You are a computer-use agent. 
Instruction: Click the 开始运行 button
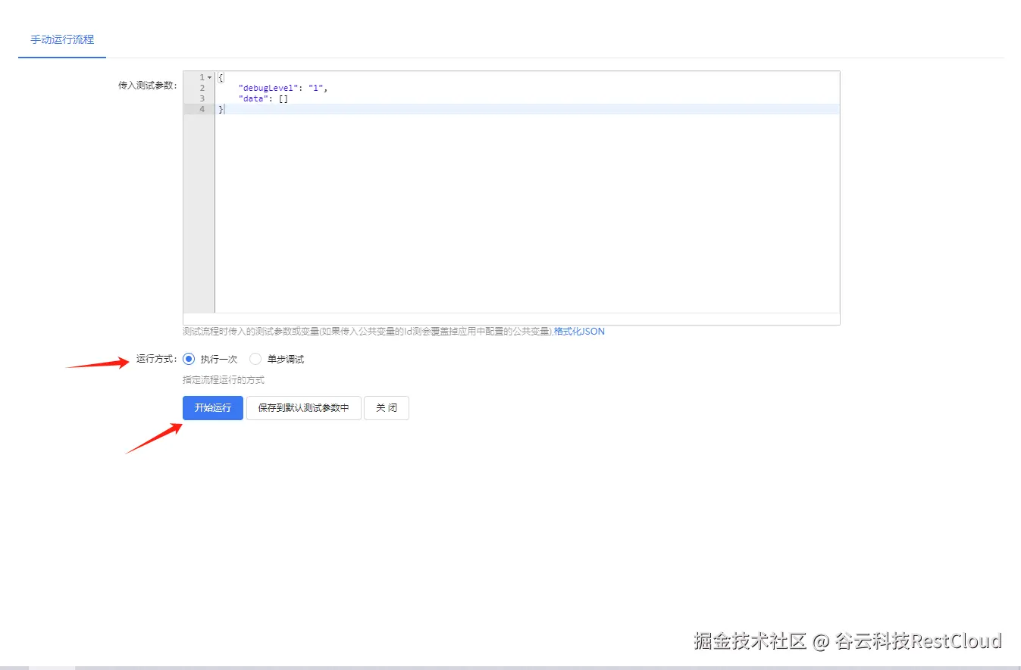coord(213,408)
